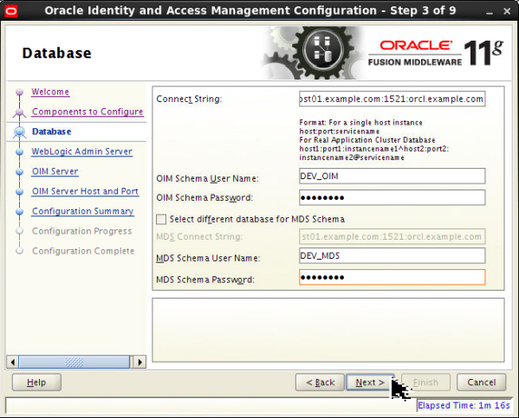Jump to WebLogic Admin Server step

(x=81, y=151)
